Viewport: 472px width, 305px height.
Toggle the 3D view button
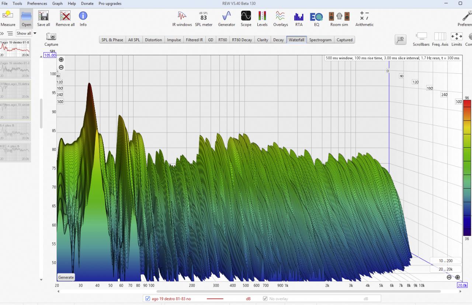[x=400, y=39]
